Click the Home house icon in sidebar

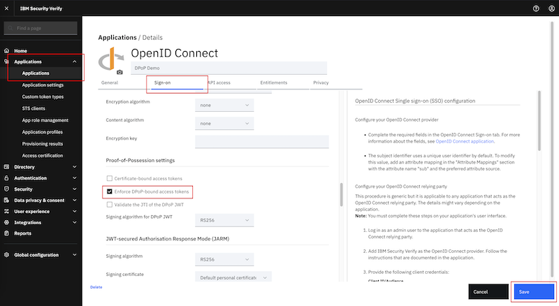pos(6,50)
